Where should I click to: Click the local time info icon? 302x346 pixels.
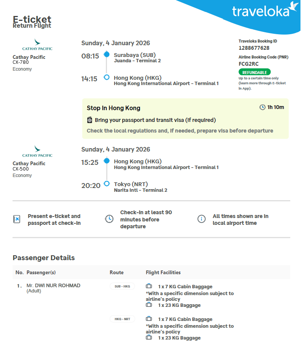pos(201,219)
